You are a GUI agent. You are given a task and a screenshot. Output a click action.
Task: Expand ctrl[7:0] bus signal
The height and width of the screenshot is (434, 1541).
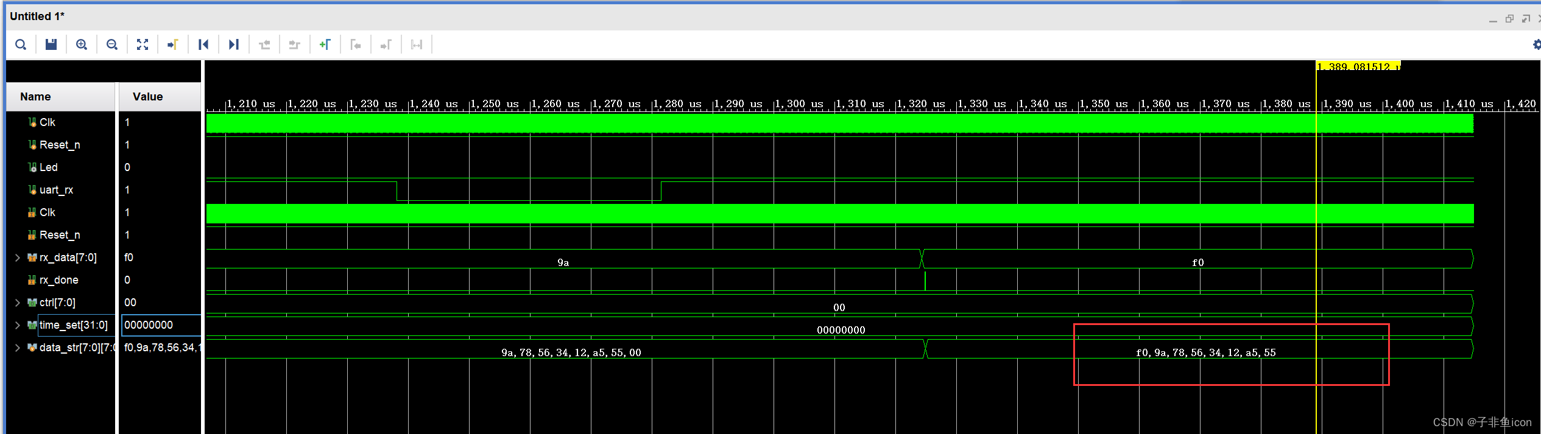point(18,303)
